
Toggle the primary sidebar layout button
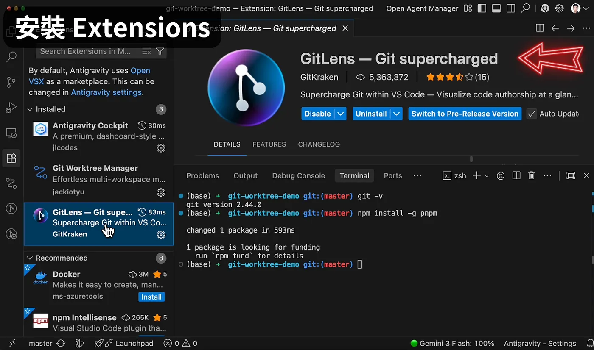482,8
